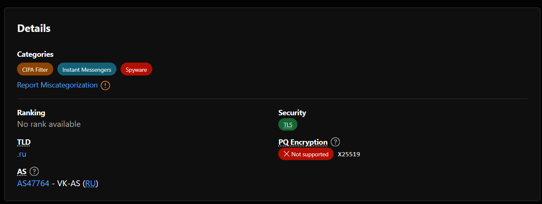The height and width of the screenshot is (204, 542).
Task: Click the underlined TLD label
Action: click(24, 142)
